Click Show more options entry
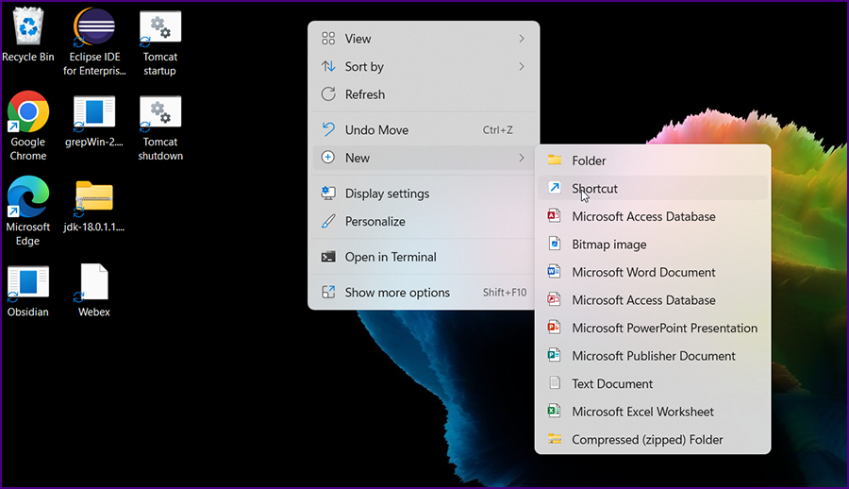The height and width of the screenshot is (489, 849). coord(397,293)
